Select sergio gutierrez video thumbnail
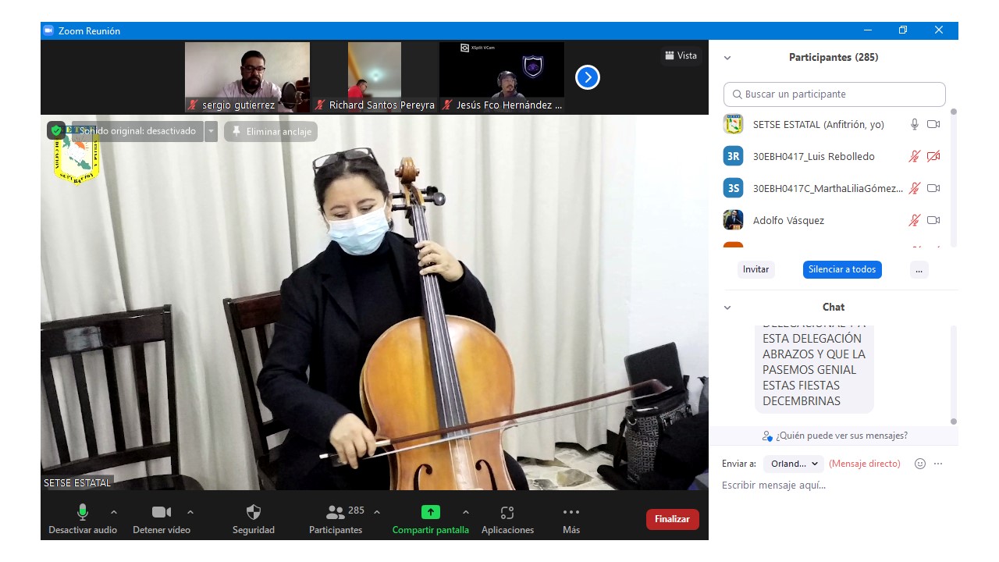Image resolution: width=999 pixels, height=562 pixels. click(247, 77)
